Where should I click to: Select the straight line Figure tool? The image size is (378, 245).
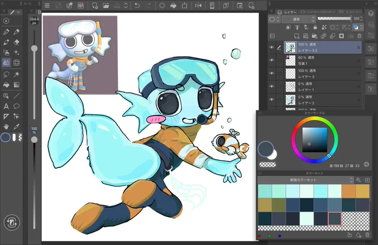(17, 96)
